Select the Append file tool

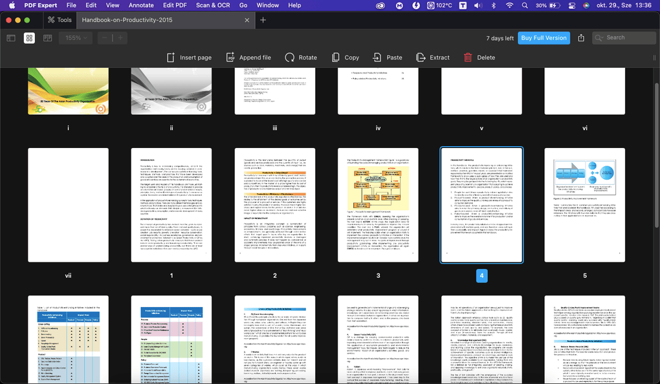coord(248,57)
